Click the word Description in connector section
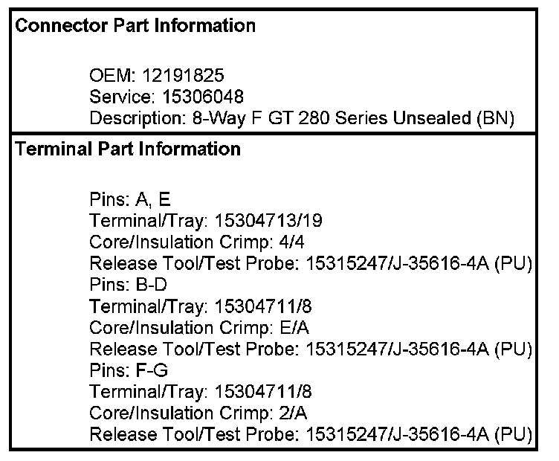Screen dimensions: 559x461 [x=129, y=118]
